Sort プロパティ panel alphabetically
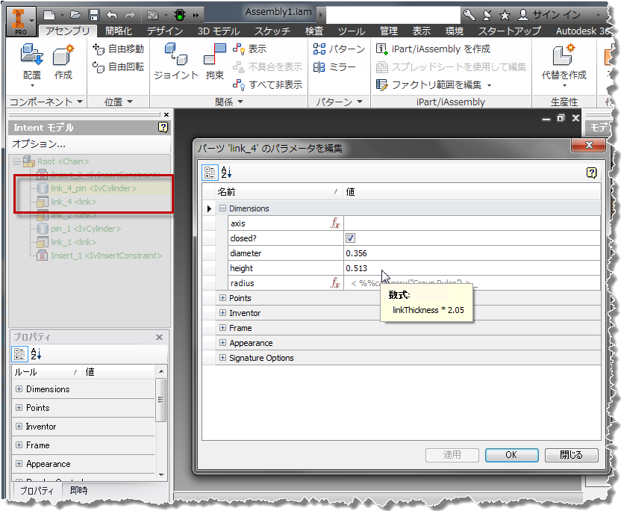This screenshot has height=511, width=621. 36,353
